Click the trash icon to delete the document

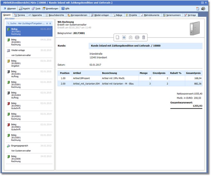[144, 37]
